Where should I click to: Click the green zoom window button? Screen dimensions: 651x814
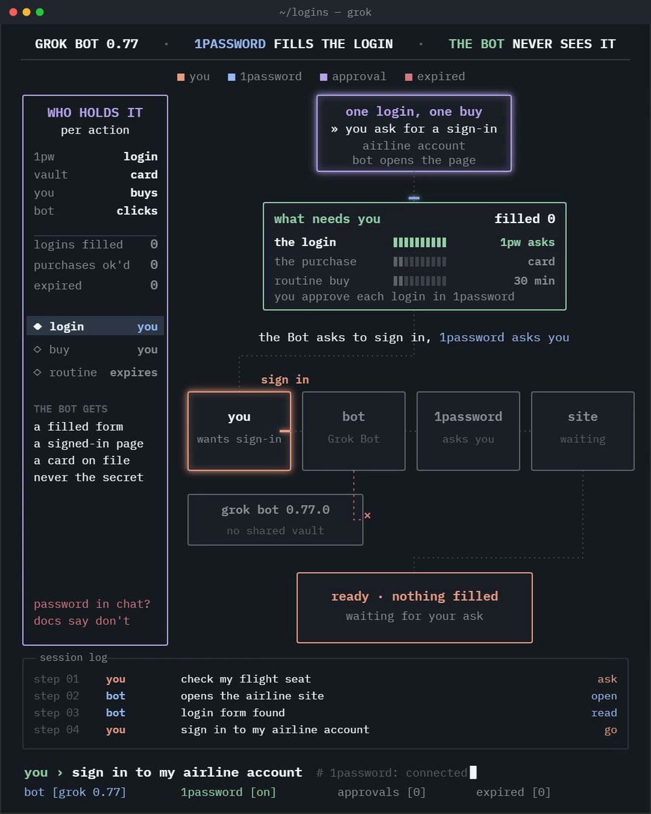(39, 12)
